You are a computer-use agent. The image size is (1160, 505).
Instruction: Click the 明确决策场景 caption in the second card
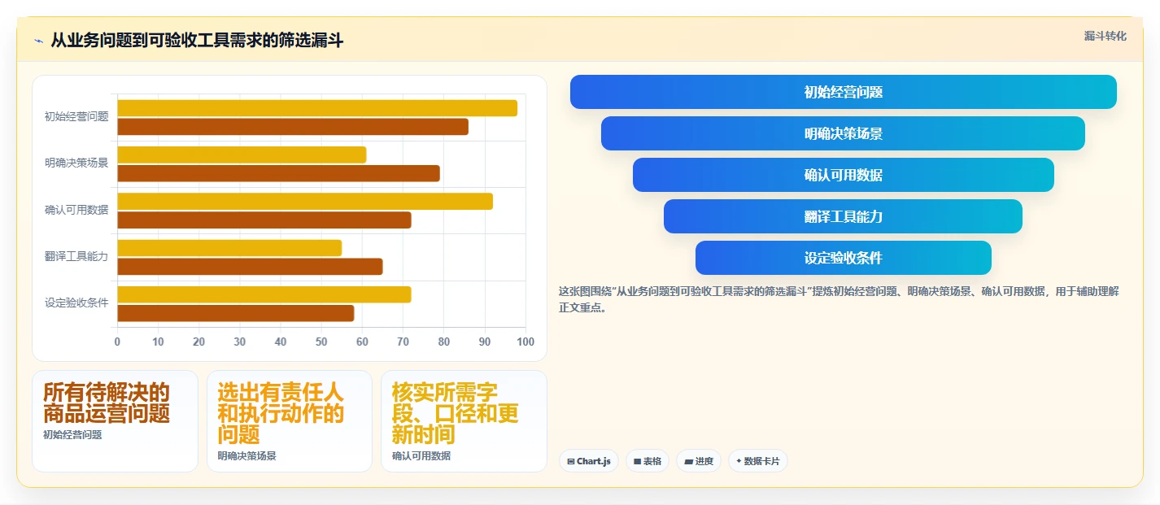pos(247,456)
